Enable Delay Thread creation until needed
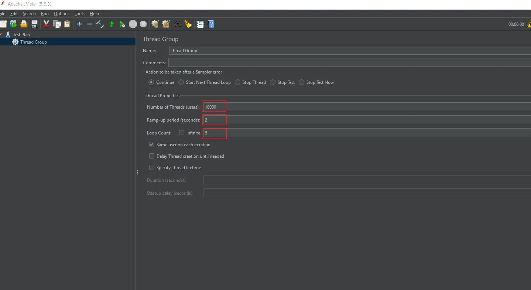Viewport: 531px width, 290px height. [152, 156]
